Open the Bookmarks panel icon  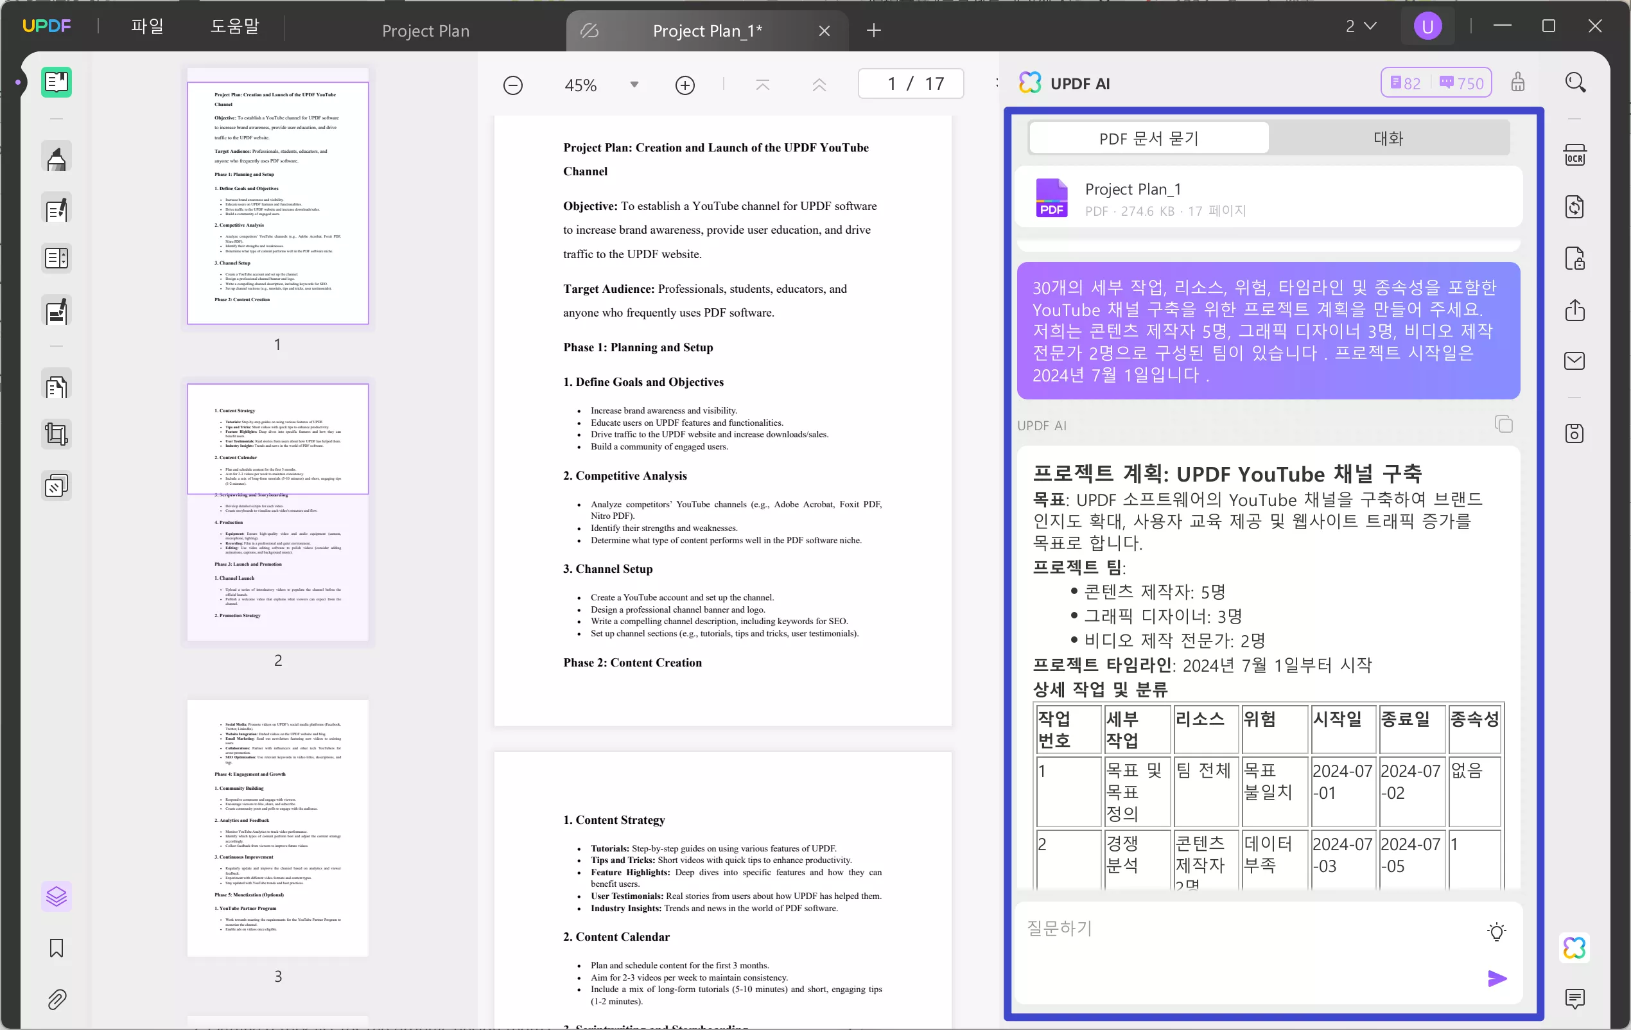(57, 948)
